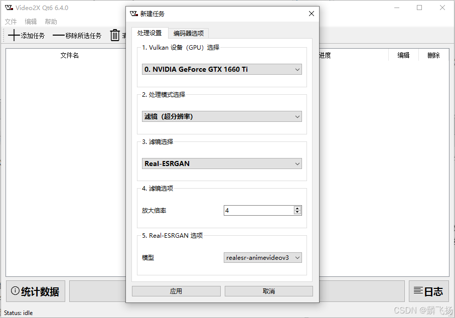This screenshot has width=455, height=318.
Task: Open the 文件 menu
Action: (x=11, y=22)
